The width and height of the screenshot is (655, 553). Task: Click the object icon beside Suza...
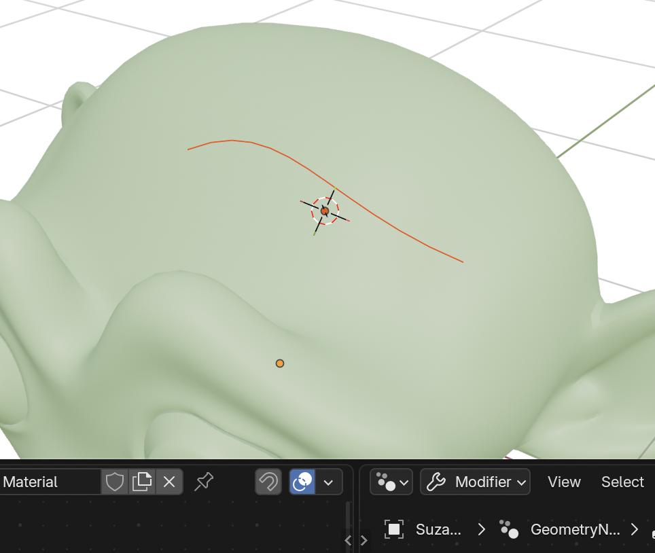(394, 529)
